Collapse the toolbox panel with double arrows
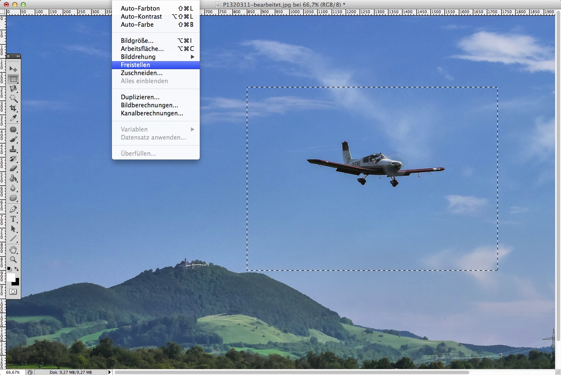Image resolution: width=561 pixels, height=375 pixels. tap(18, 56)
